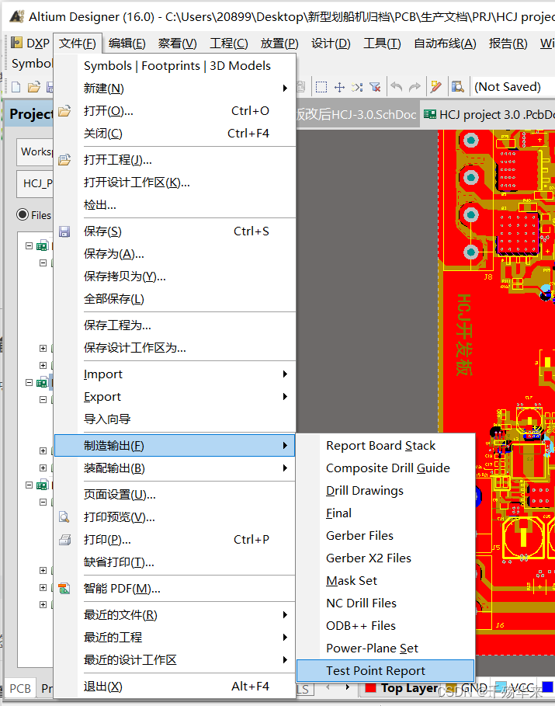Viewport: 555px width, 706px height.
Task: Click the magnifier icon beside 打印预览(V)
Action: click(x=64, y=517)
